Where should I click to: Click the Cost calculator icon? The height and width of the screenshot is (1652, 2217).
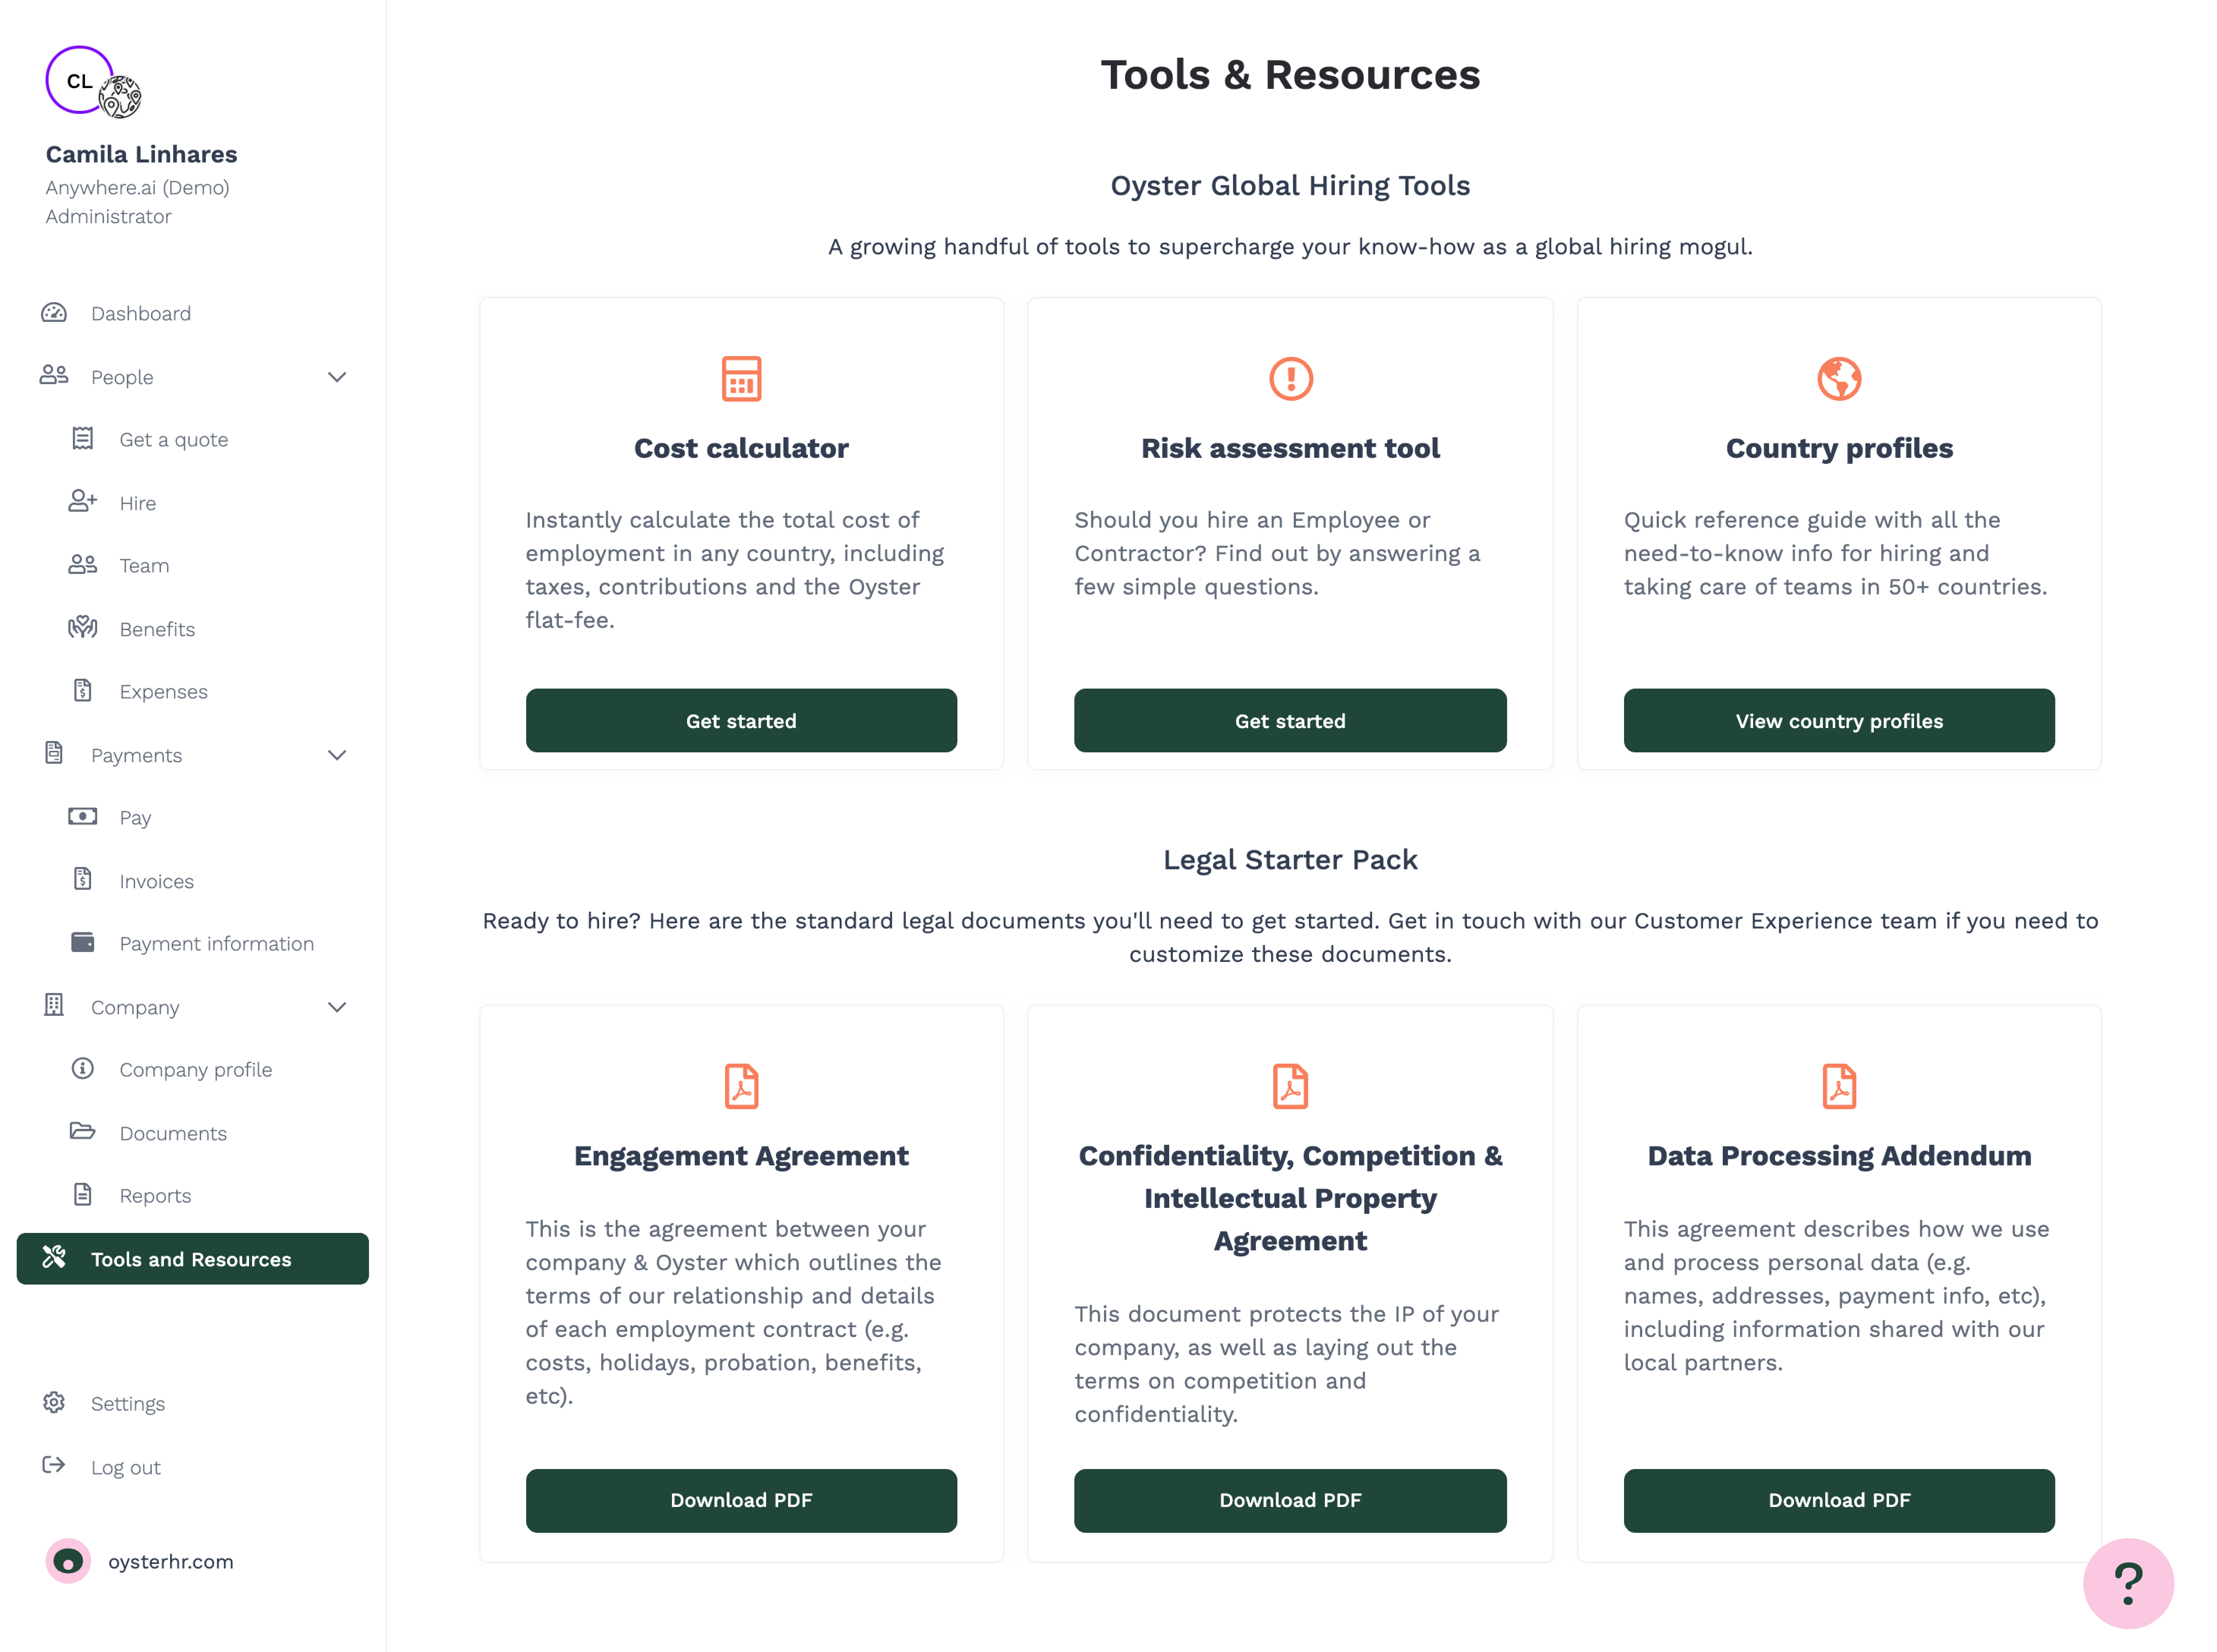tap(741, 379)
